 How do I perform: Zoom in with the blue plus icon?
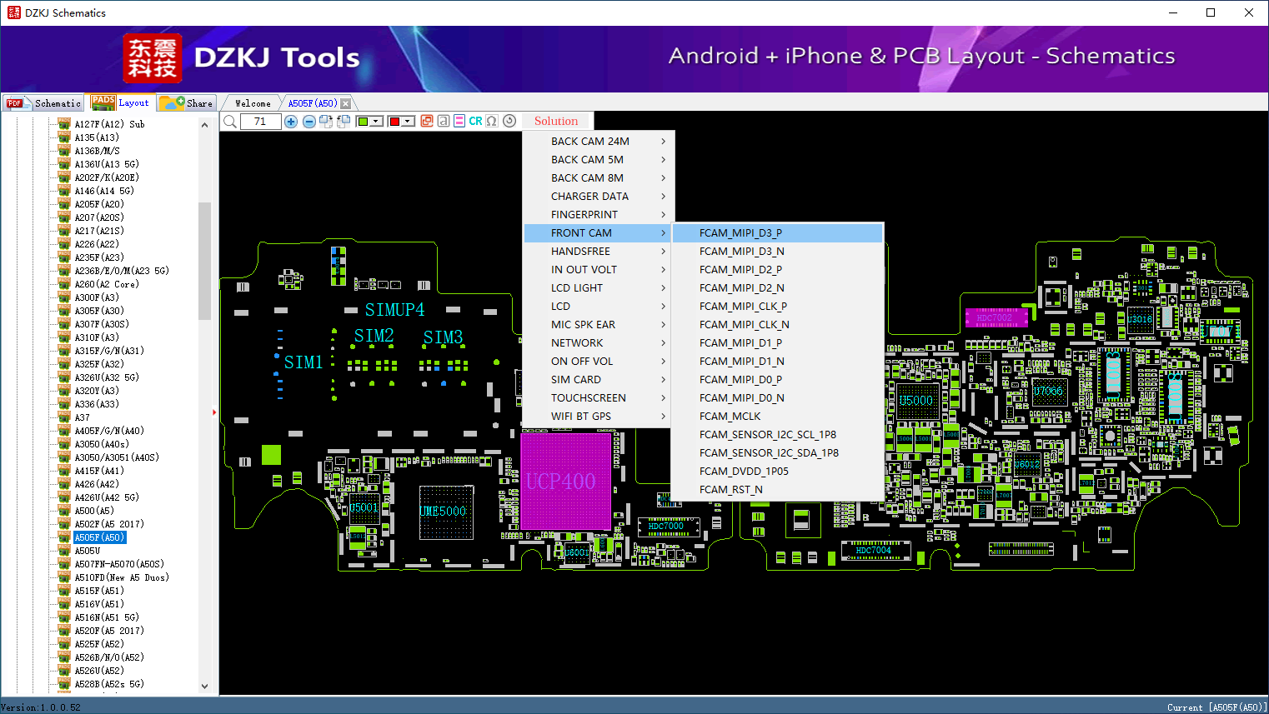coord(291,122)
